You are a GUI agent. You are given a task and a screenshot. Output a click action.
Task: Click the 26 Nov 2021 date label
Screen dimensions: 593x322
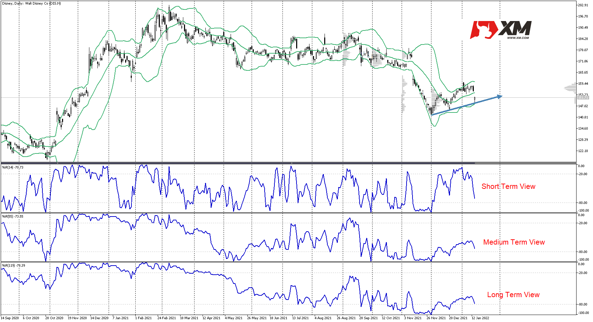point(436,318)
